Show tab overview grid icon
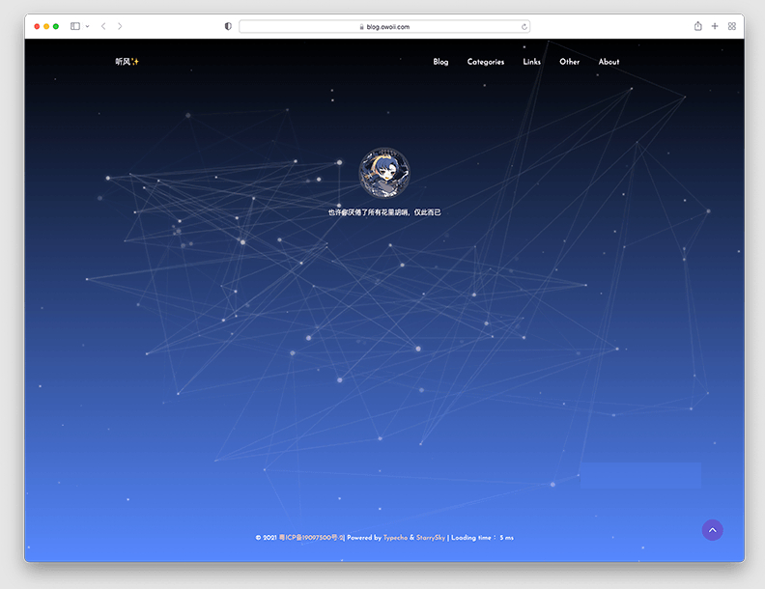Screen dimensions: 765x589 click(x=732, y=26)
